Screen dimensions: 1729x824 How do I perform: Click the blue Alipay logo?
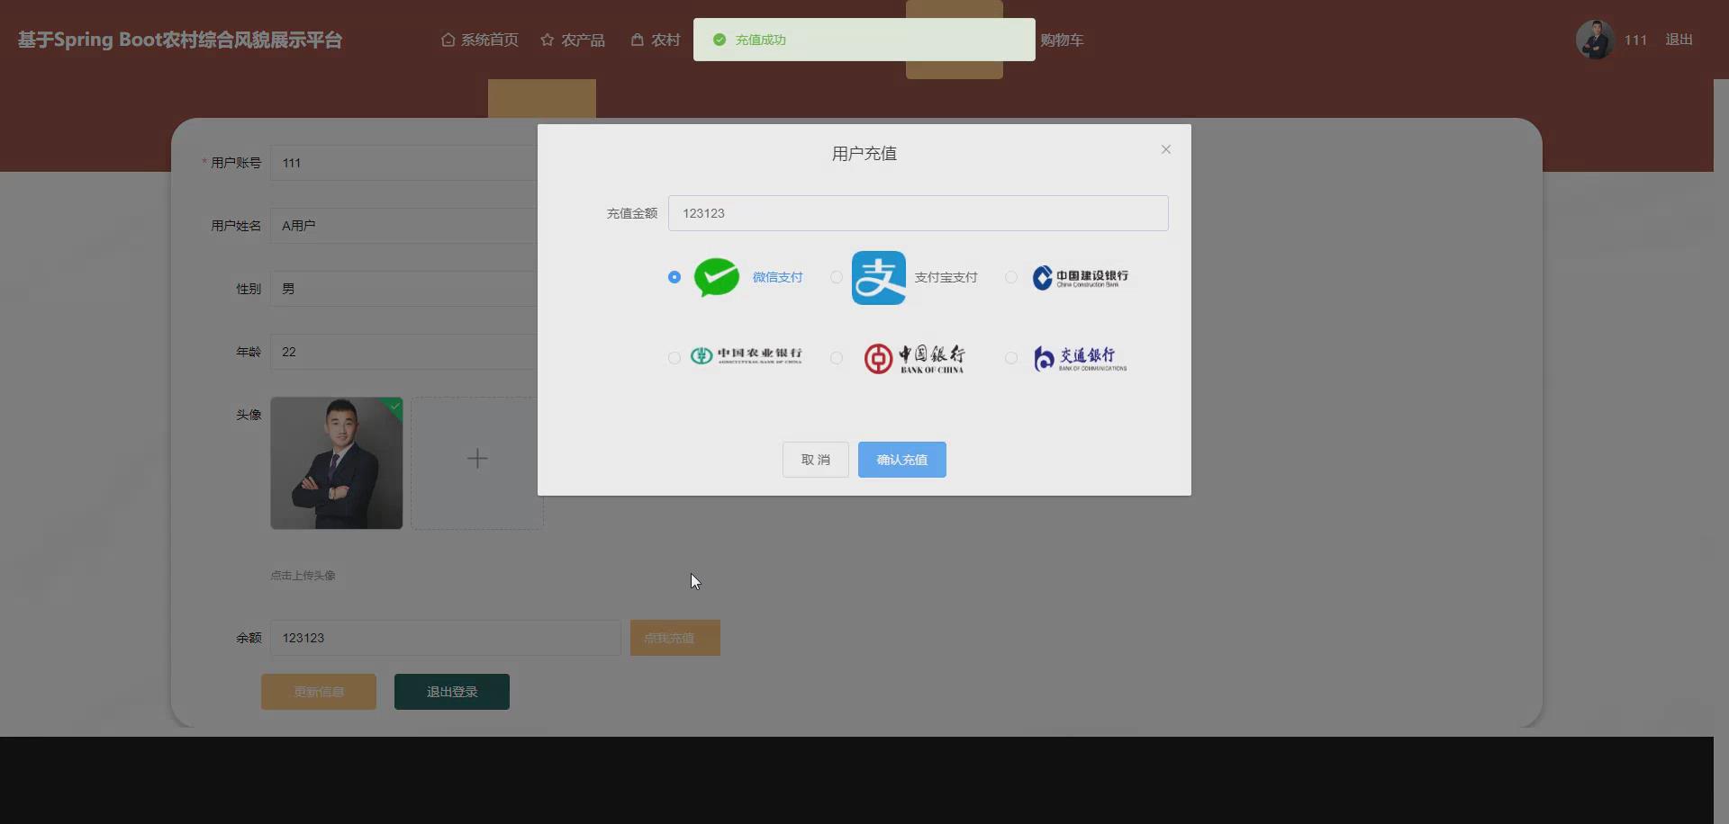coord(879,278)
